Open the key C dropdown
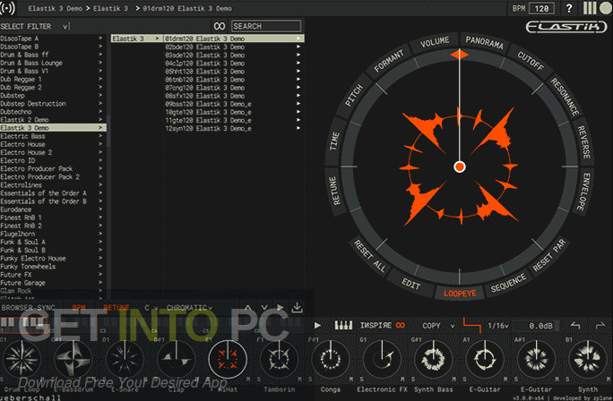 [151, 308]
